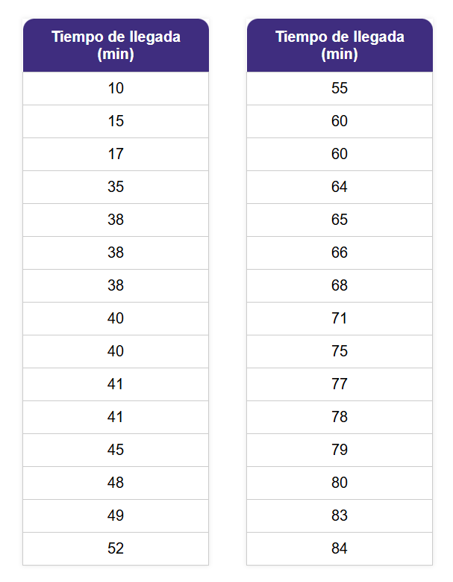The image size is (453, 582).
Task: Click the cell showing 15 minutes
Action: click(x=116, y=121)
